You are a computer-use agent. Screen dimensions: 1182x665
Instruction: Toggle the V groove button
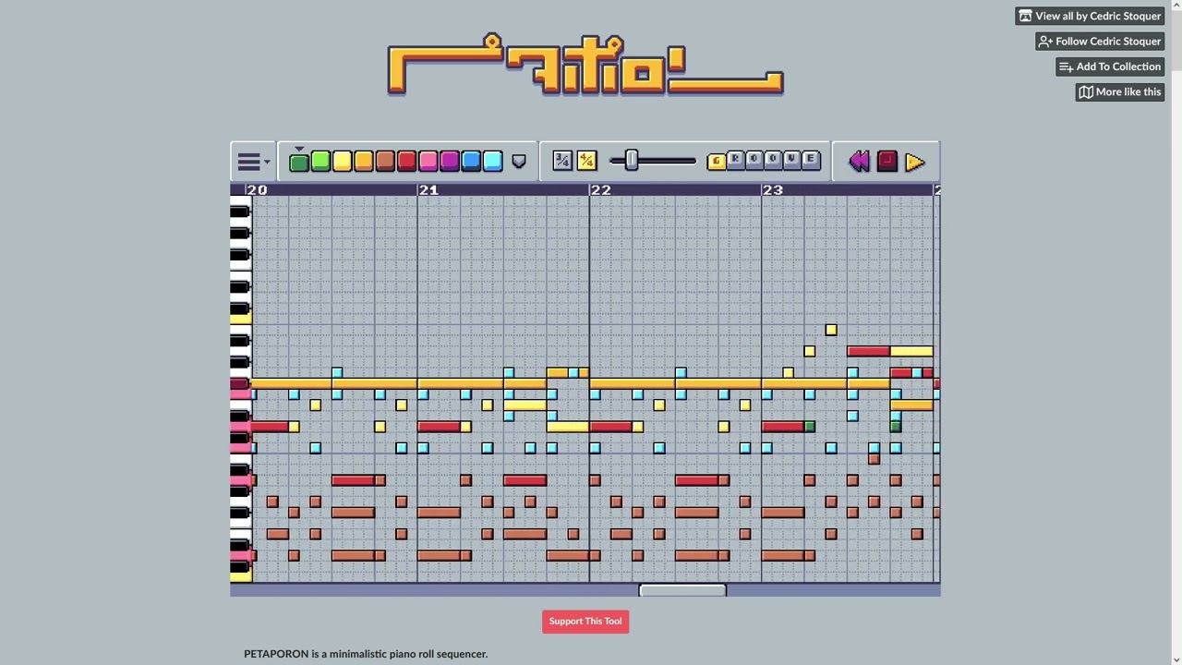(x=791, y=160)
